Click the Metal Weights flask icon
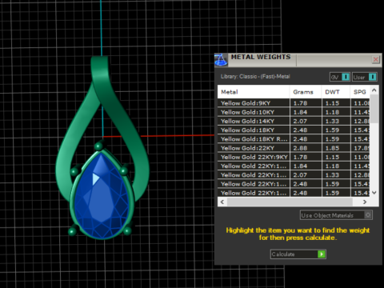This screenshot has width=384, height=288. [221, 60]
